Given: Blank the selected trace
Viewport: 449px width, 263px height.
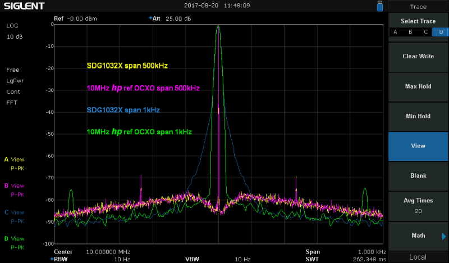Looking at the screenshot, I should 418,176.
